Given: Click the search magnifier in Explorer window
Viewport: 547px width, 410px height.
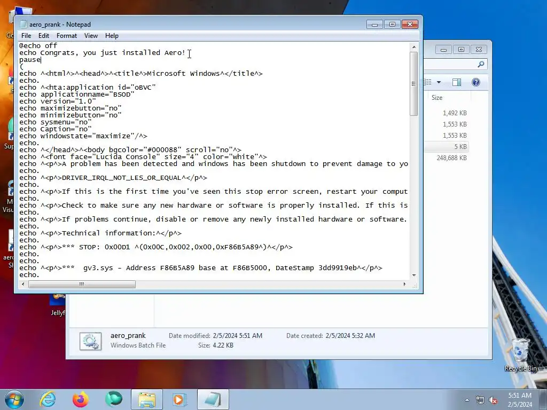Looking at the screenshot, I should point(481,64).
